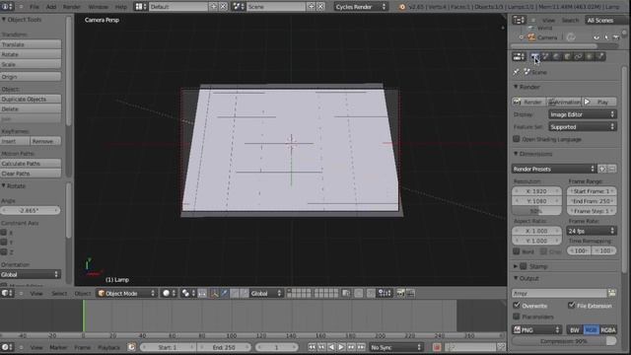
Task: Open the Object properties tab icon
Action: (x=568, y=57)
